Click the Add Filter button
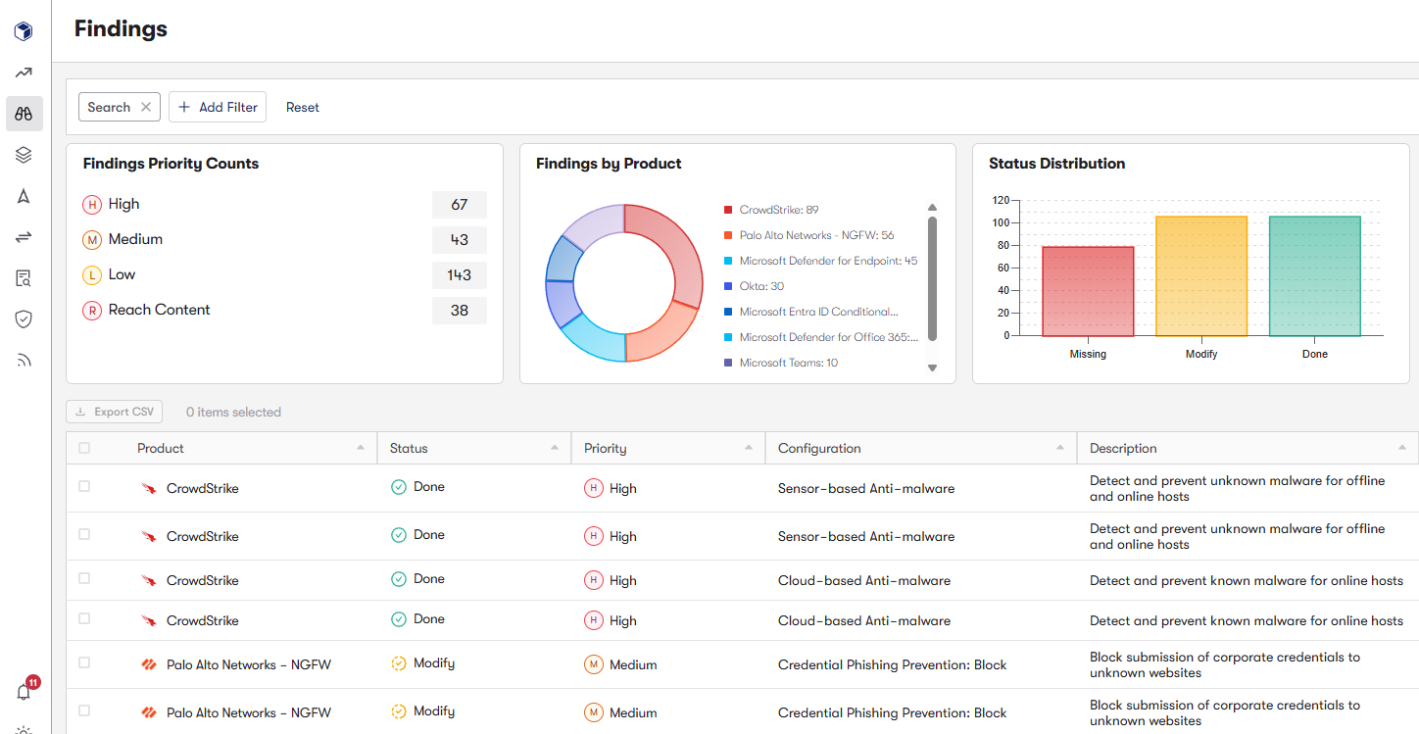 [x=218, y=107]
